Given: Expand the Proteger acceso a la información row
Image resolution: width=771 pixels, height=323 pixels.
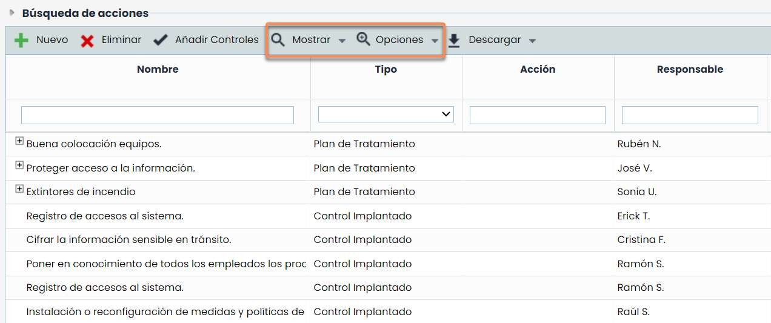Looking at the screenshot, I should (19, 165).
